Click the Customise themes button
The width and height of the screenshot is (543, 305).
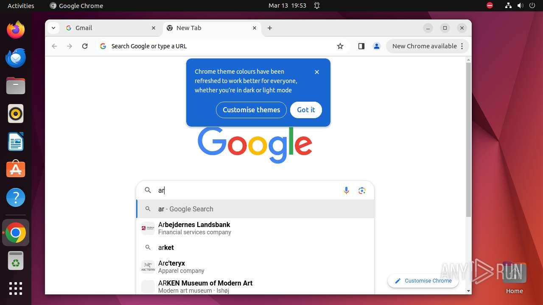point(251,110)
